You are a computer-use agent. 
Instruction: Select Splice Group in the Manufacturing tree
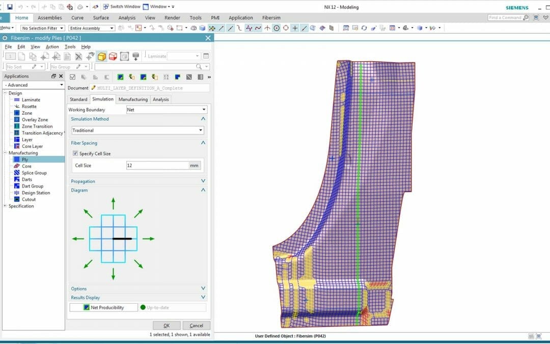(34, 173)
